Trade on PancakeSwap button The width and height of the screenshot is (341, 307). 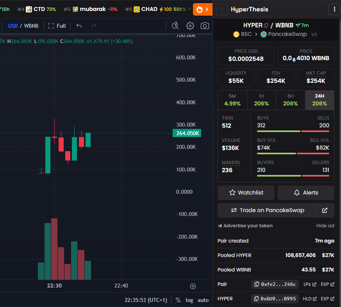point(266,210)
